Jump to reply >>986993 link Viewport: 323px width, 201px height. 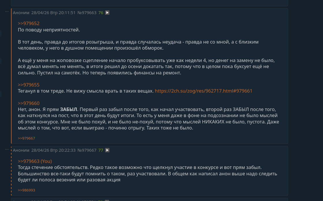[x=26, y=190]
